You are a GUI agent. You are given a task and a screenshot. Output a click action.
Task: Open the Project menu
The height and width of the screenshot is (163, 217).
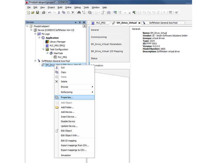click(51, 7)
